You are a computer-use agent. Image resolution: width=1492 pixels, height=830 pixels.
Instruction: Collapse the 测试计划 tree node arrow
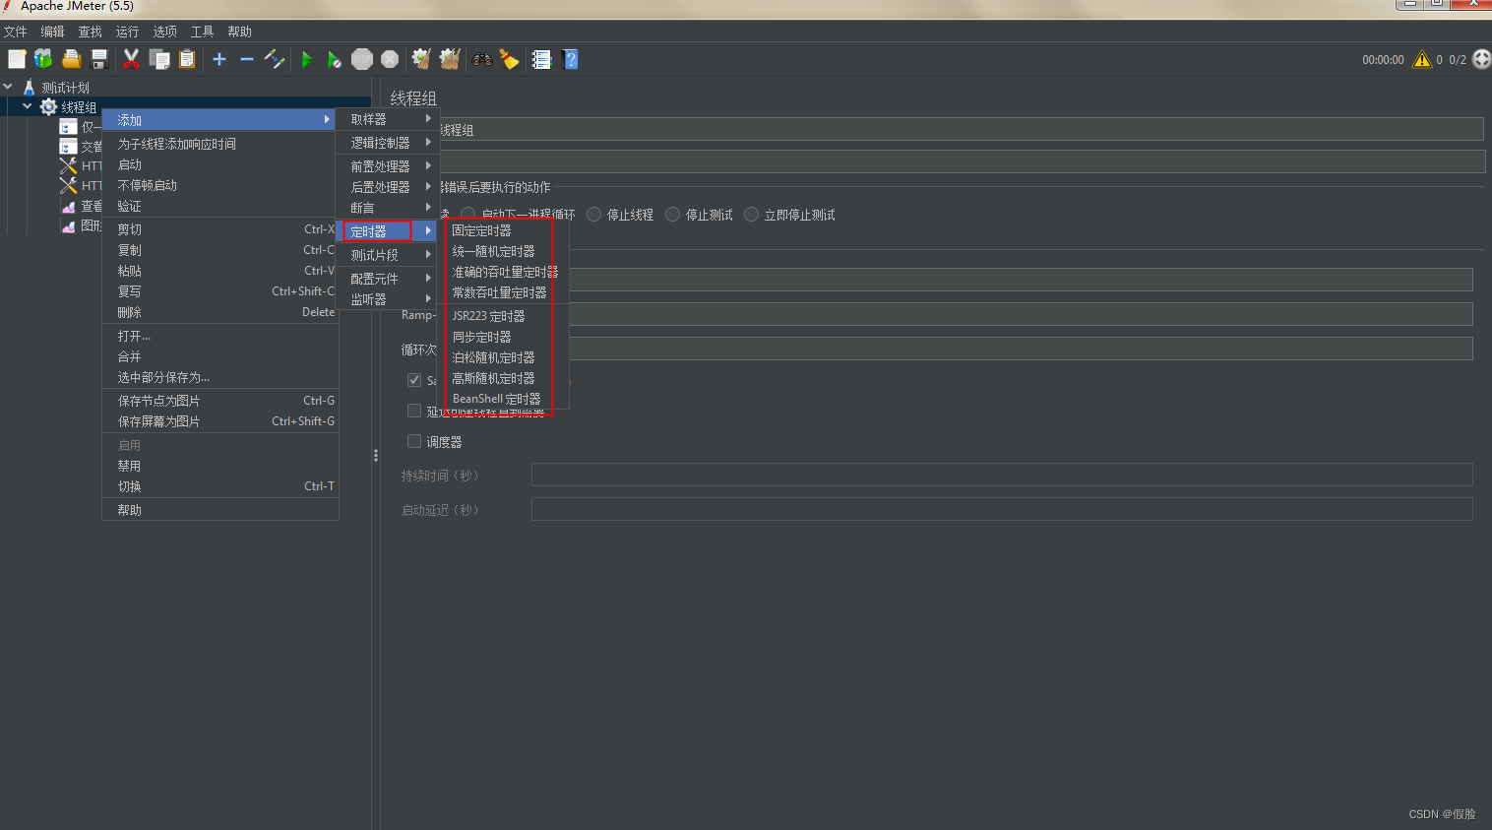(8, 87)
